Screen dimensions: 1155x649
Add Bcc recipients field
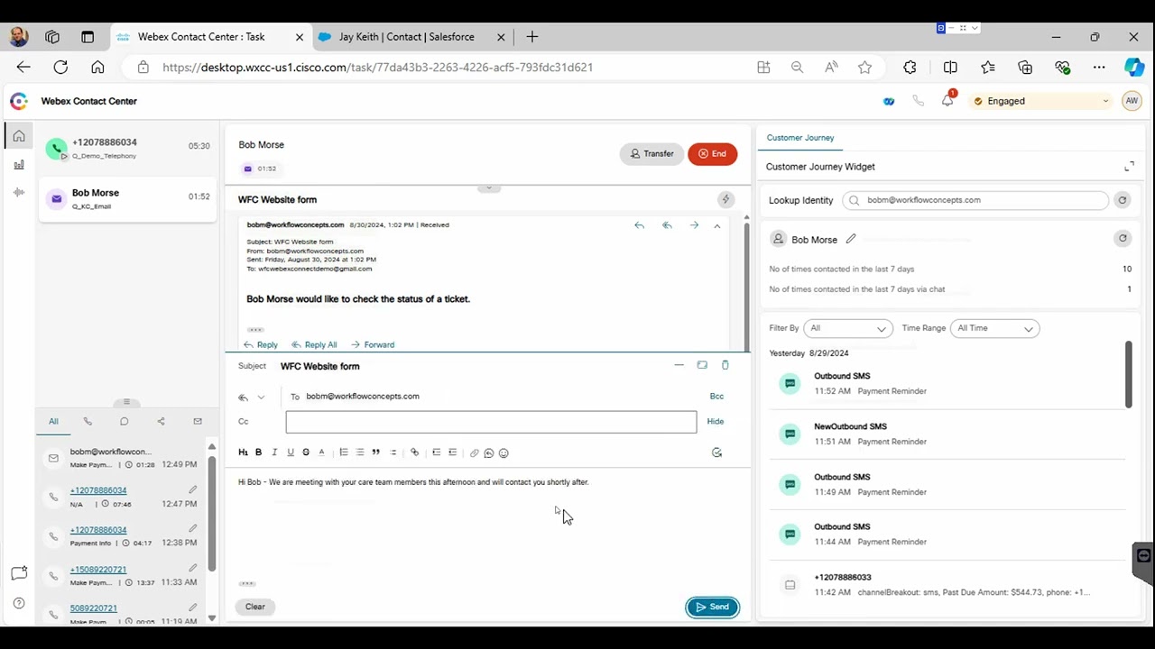716,396
